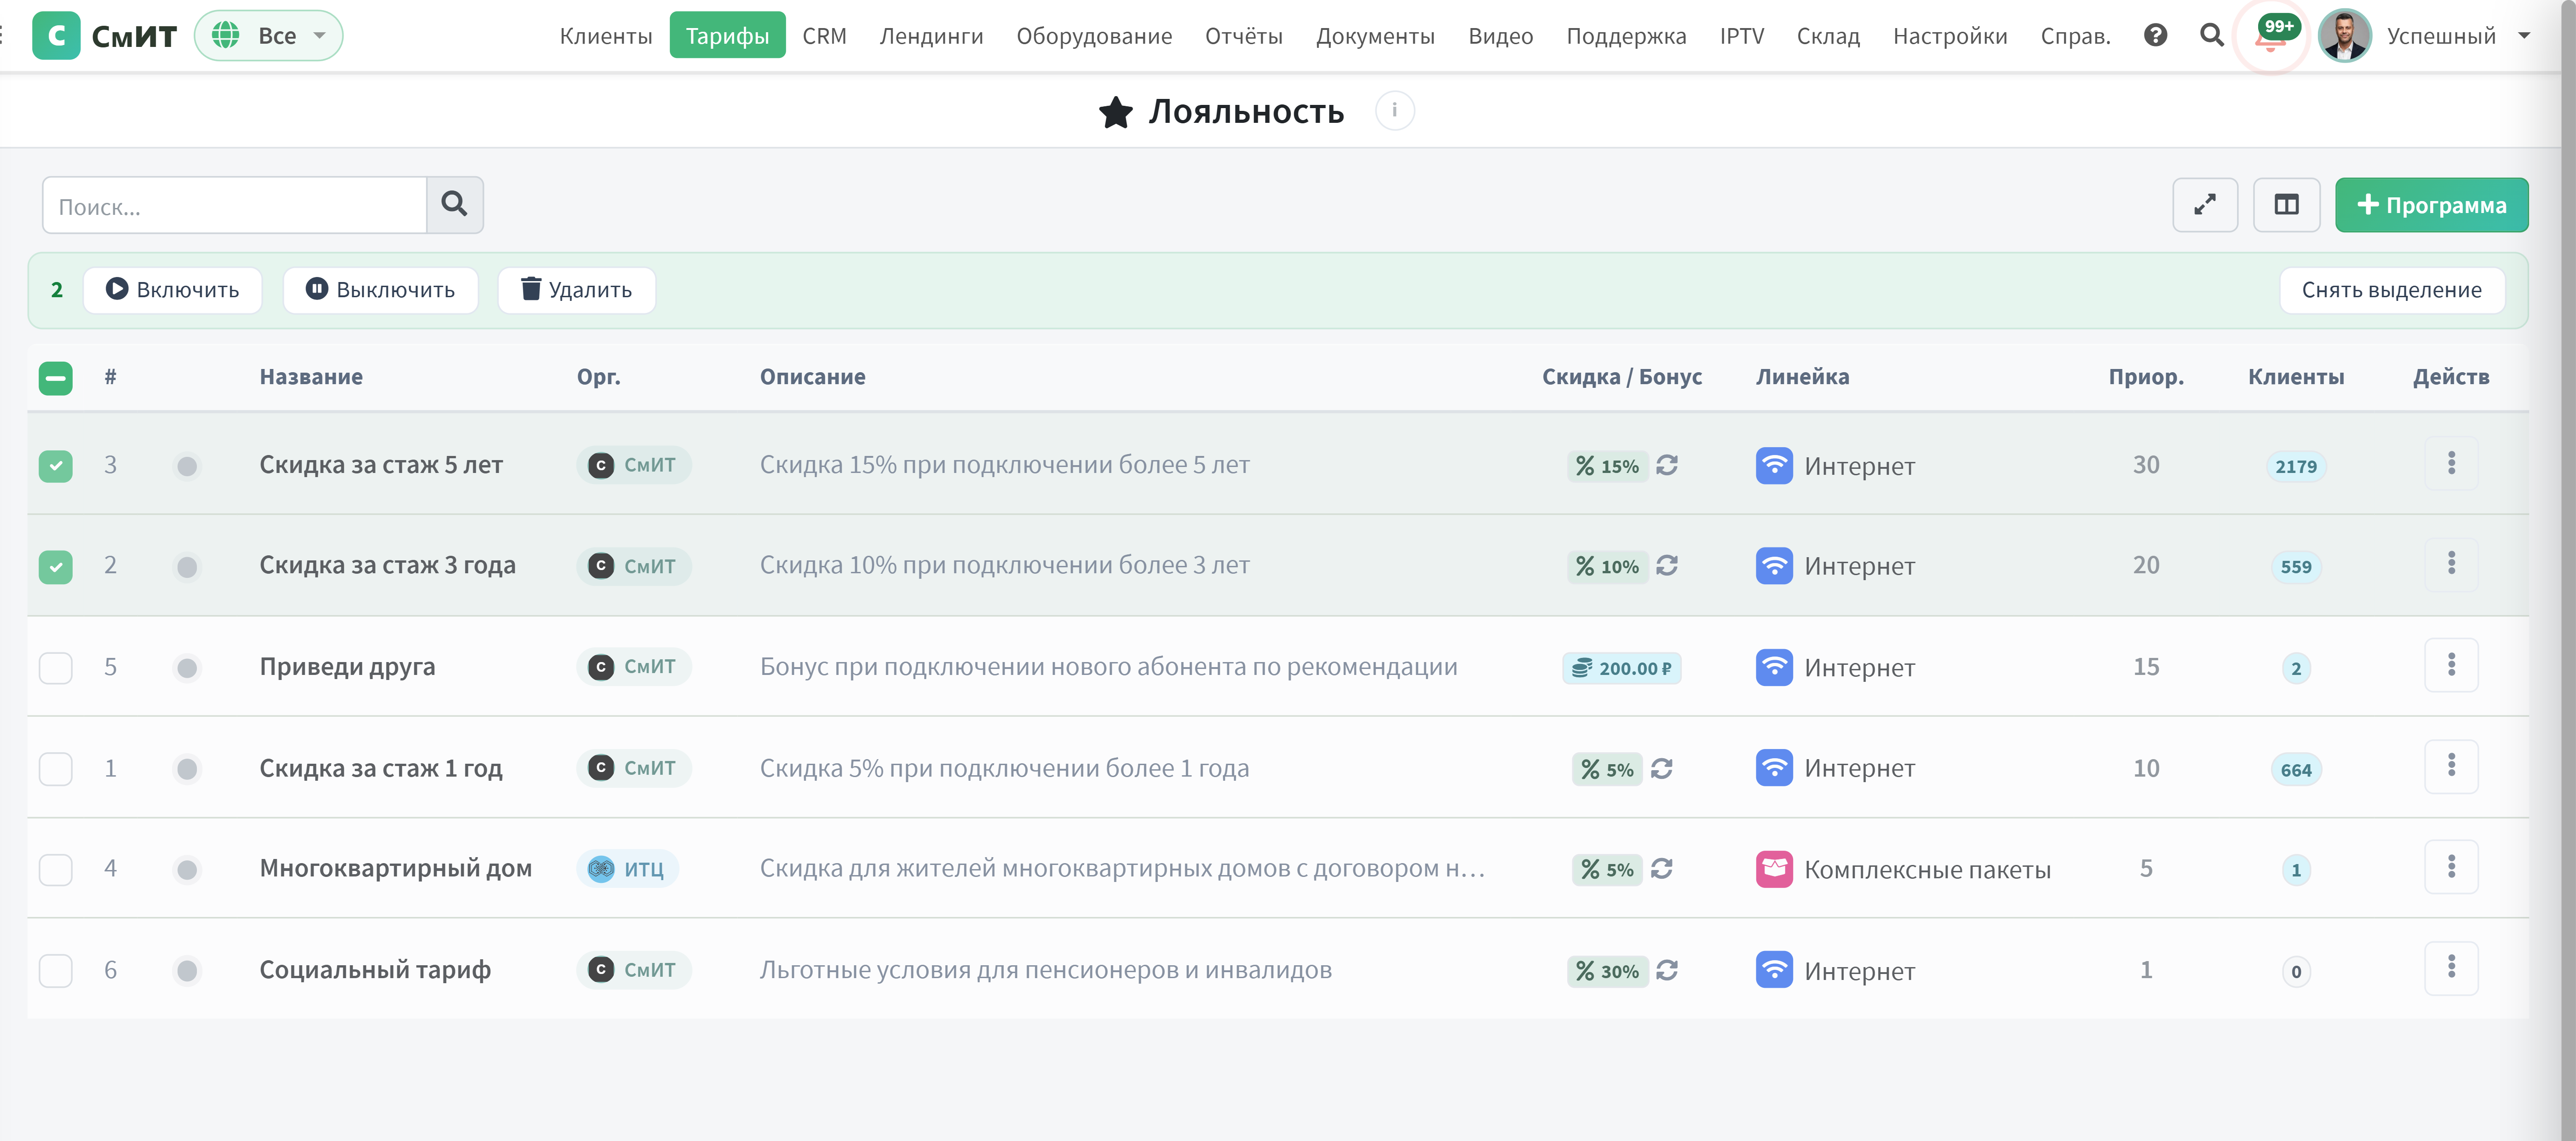Image resolution: width=2576 pixels, height=1141 pixels.
Task: Uncheck the Скидка за стаж 5 лет row
Action: [56, 466]
